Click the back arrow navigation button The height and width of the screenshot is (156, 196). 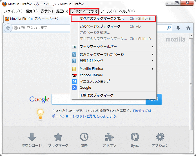(8, 28)
